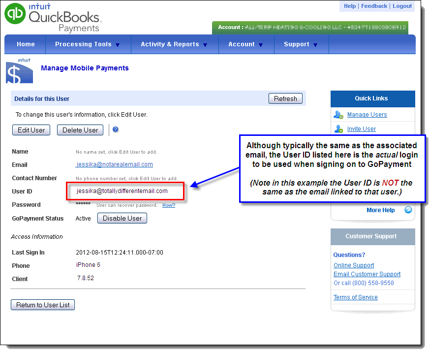Open the Terms of Service link

(x=355, y=297)
